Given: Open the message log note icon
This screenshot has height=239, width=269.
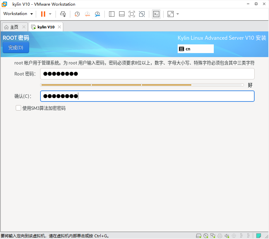Looking at the screenshot, I should (x=259, y=236).
